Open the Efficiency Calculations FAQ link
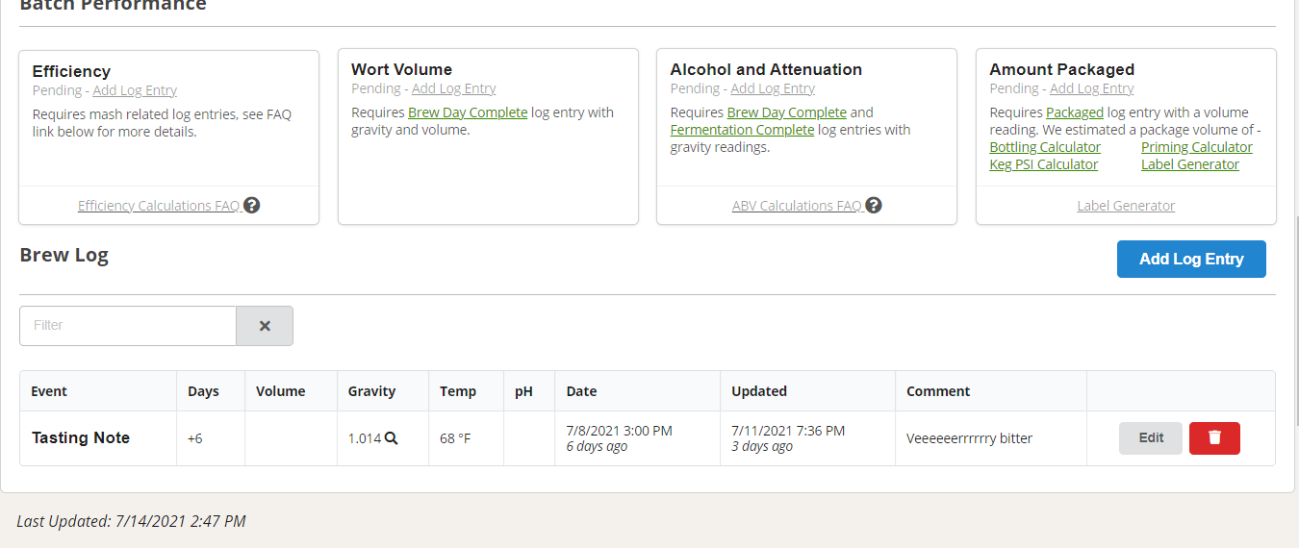This screenshot has height=548, width=1299. [x=158, y=206]
